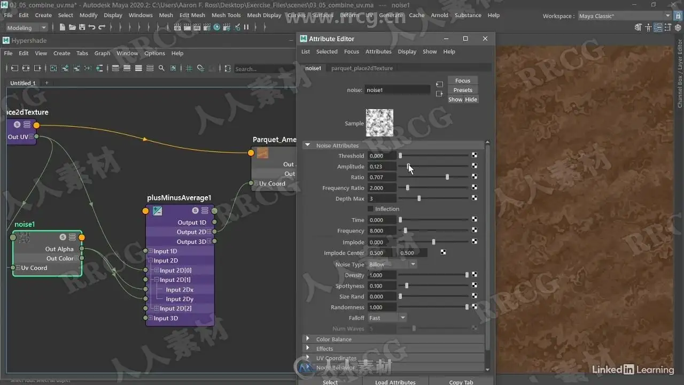Click the Implode Center map checker button
Image resolution: width=684 pixels, height=385 pixels.
[x=443, y=252]
